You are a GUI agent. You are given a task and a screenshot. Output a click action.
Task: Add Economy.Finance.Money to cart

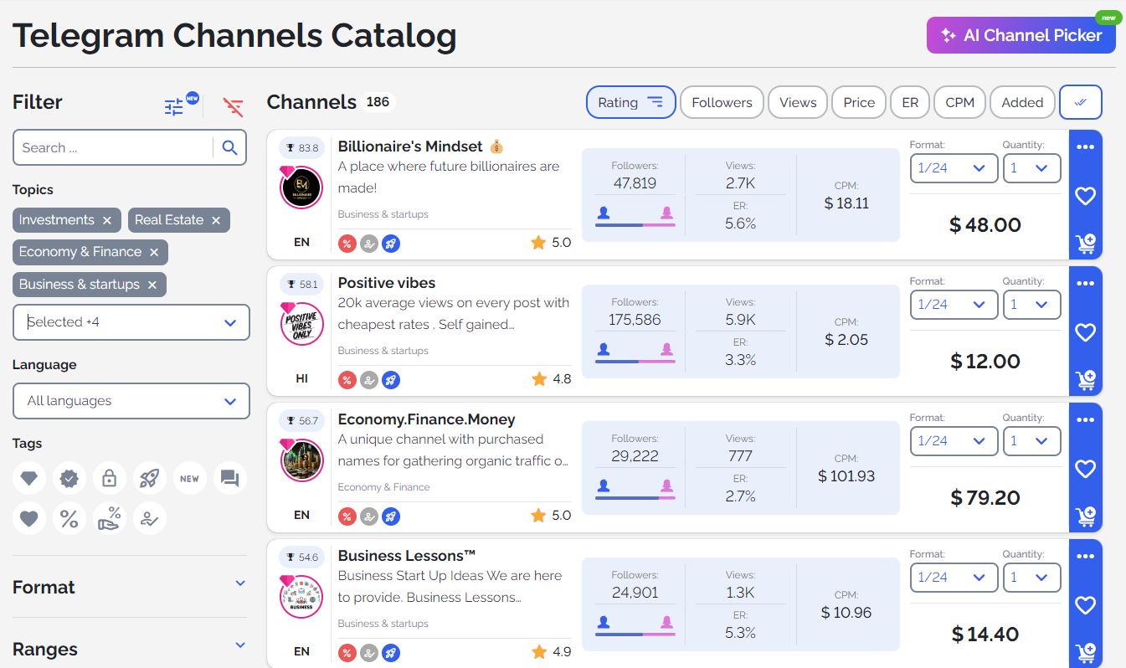click(x=1085, y=516)
